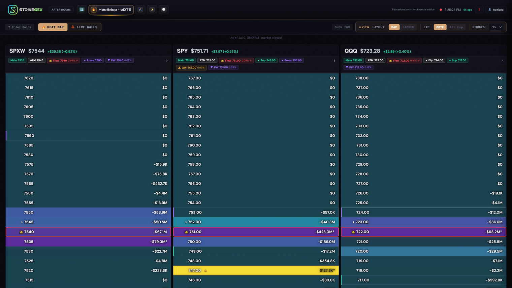512x288 pixels.
Task: Switch layout to MAP
Action: (394, 27)
